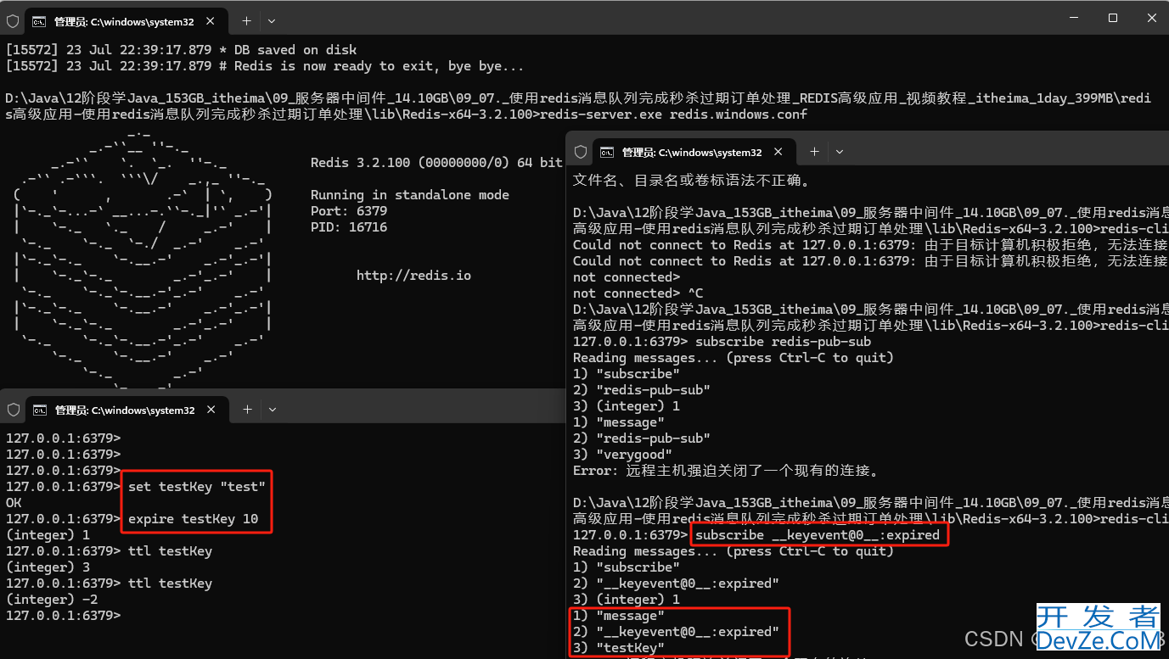This screenshot has width=1169, height=659.
Task: Click the "PID: 16716" line
Action: pyautogui.click(x=349, y=227)
